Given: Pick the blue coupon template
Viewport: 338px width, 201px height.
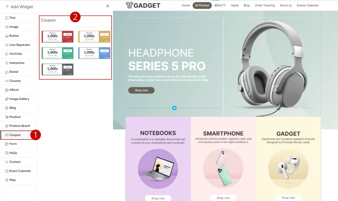Looking at the screenshot, I should 94,53.
